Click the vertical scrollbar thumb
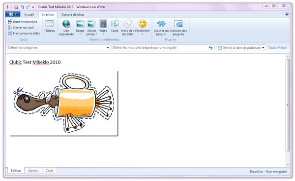The height and width of the screenshot is (181, 295). (288, 105)
